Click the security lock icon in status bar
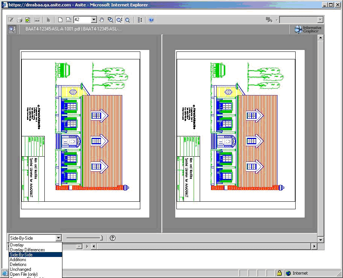This screenshot has height=278, width=343. 279,273
